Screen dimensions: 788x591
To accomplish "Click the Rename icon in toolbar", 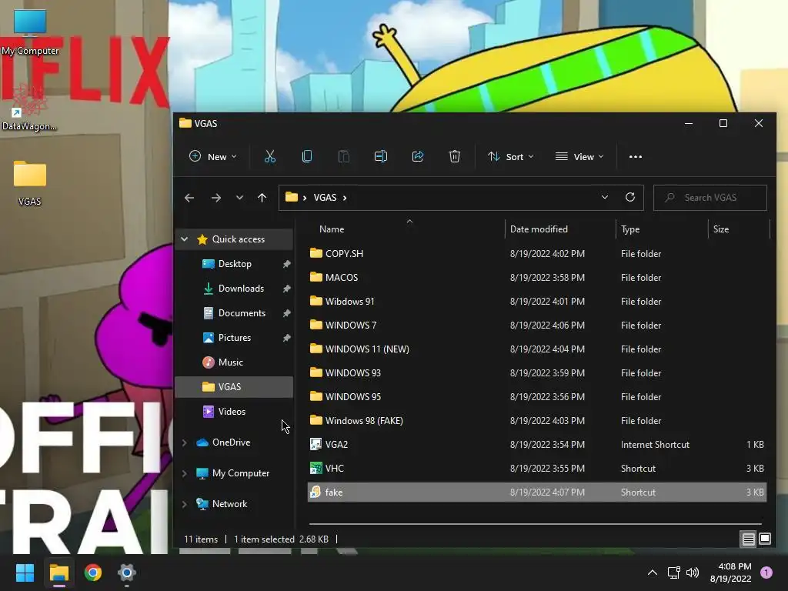I will pyautogui.click(x=381, y=157).
